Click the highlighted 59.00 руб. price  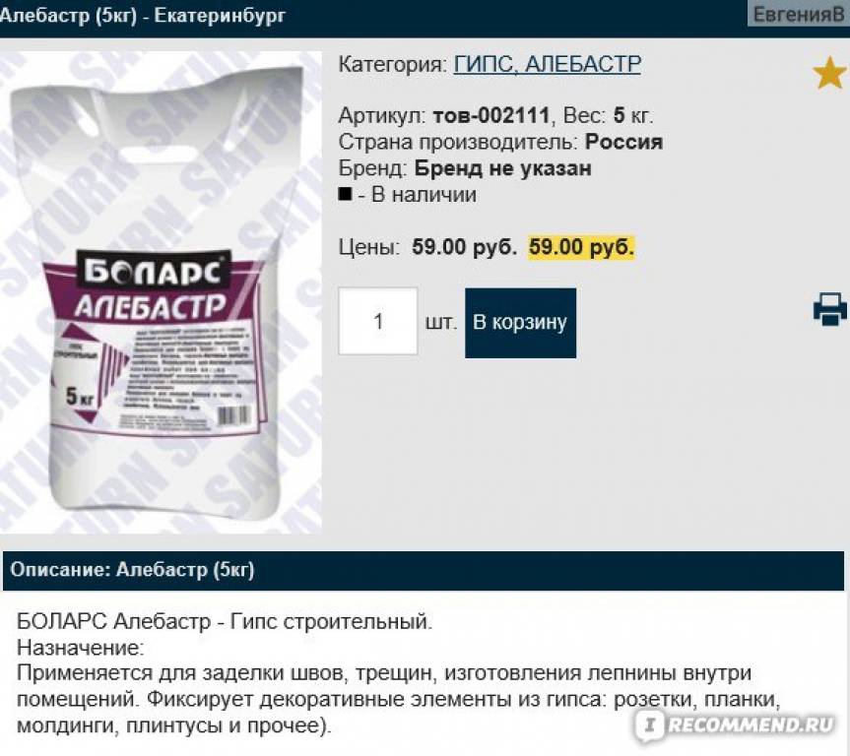[x=581, y=247]
